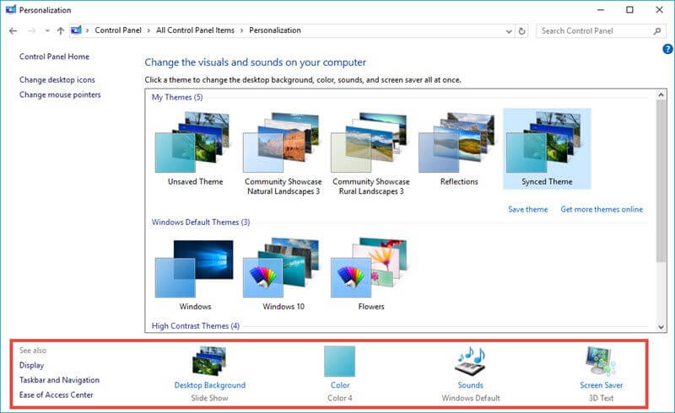675x413 pixels.
Task: Open Change mouse pointers link
Action: (60, 94)
